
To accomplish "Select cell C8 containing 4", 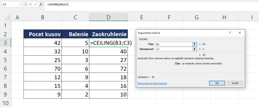I will pyautogui.click(x=75, y=86).
